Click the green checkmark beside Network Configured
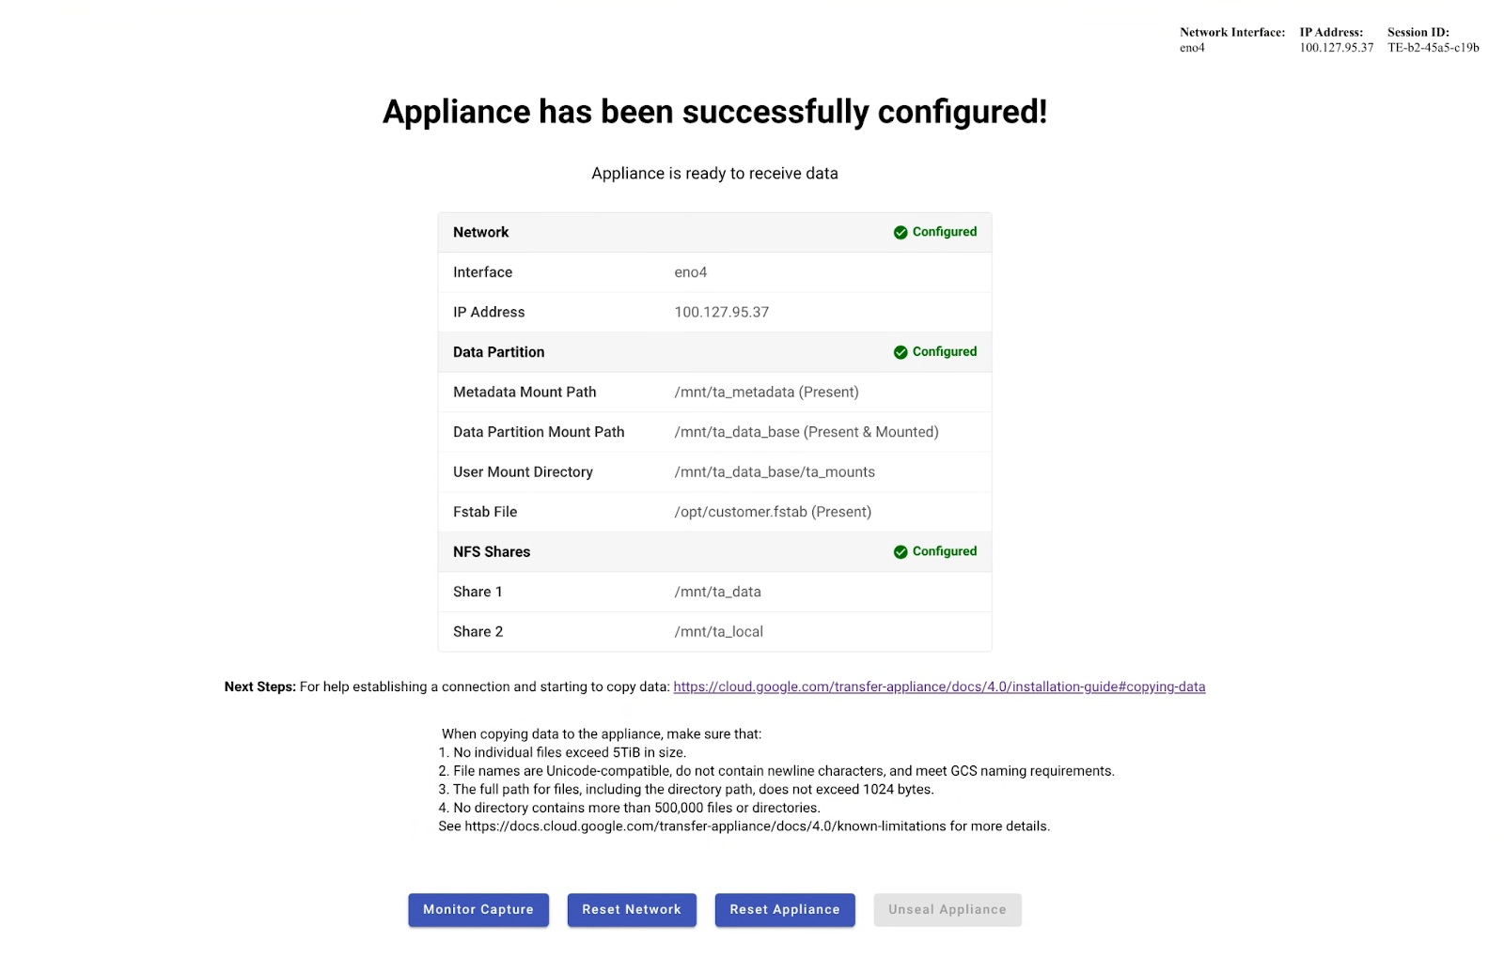This screenshot has width=1504, height=957. click(x=901, y=232)
